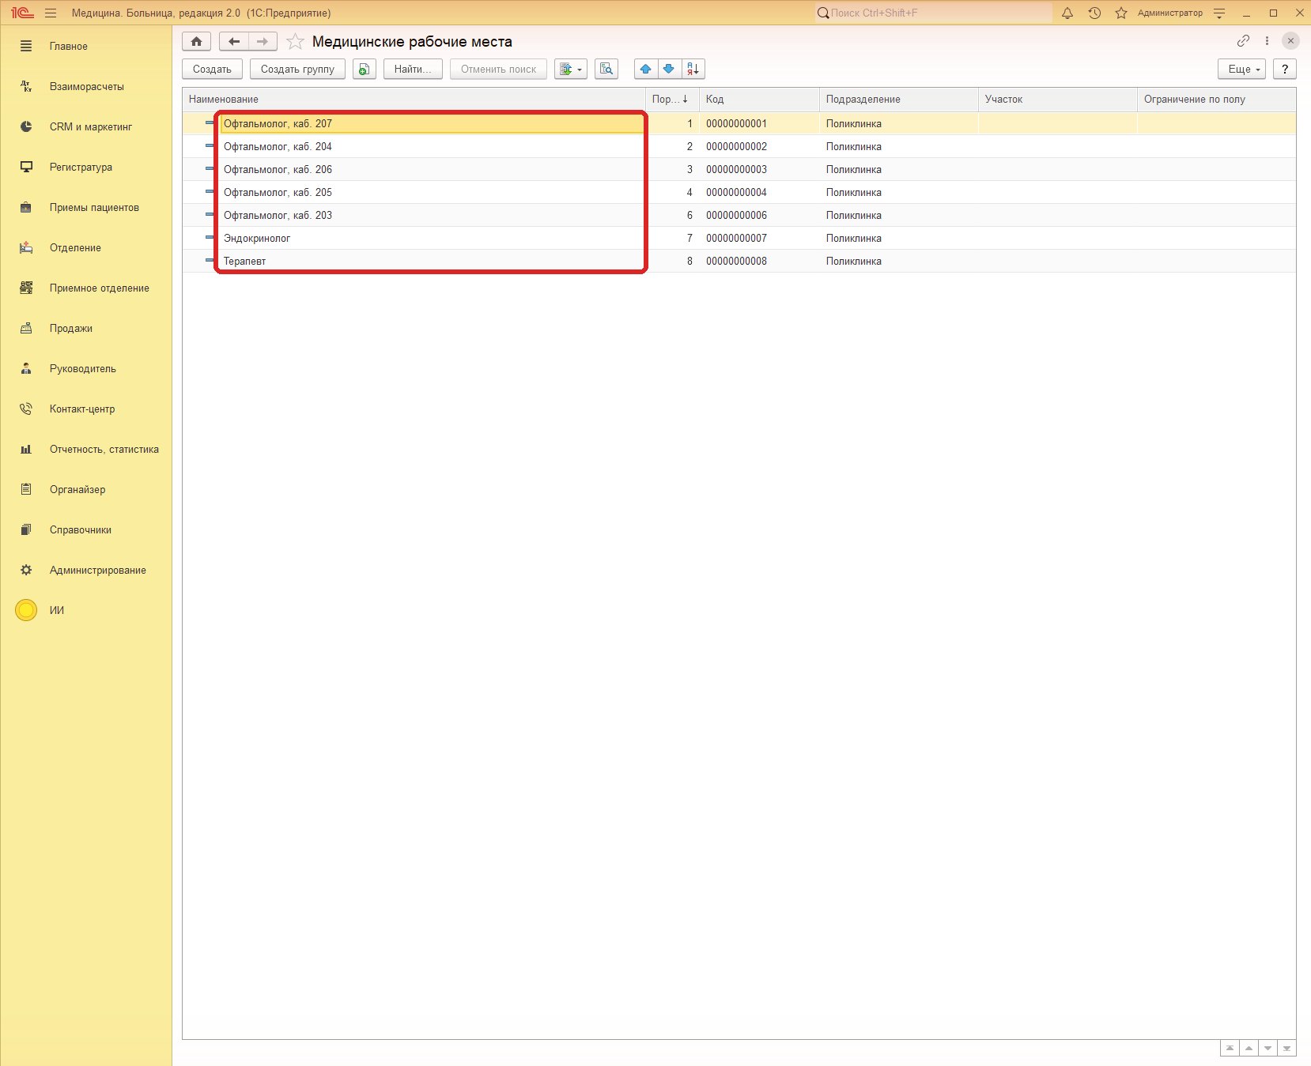This screenshot has height=1066, width=1311.
Task: Open the three-dot form menu
Action: [x=1267, y=41]
